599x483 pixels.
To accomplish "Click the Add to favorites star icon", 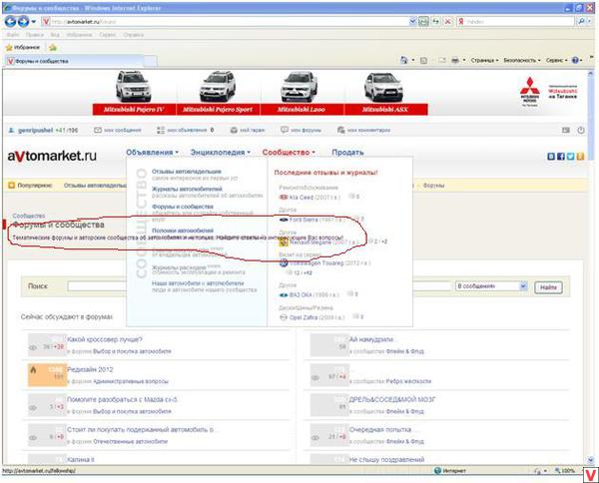I will pyautogui.click(x=53, y=47).
